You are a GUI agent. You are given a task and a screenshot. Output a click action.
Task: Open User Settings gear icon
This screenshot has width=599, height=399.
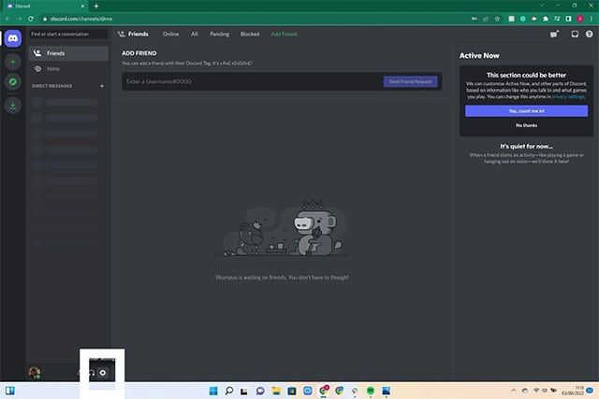point(103,372)
